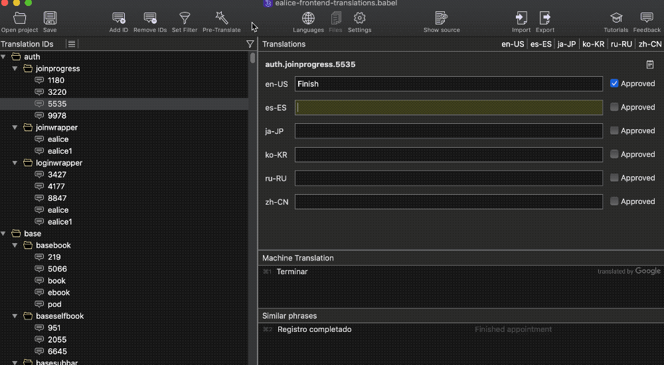
Task: Collapse the basesubbar folder
Action: tap(15, 362)
